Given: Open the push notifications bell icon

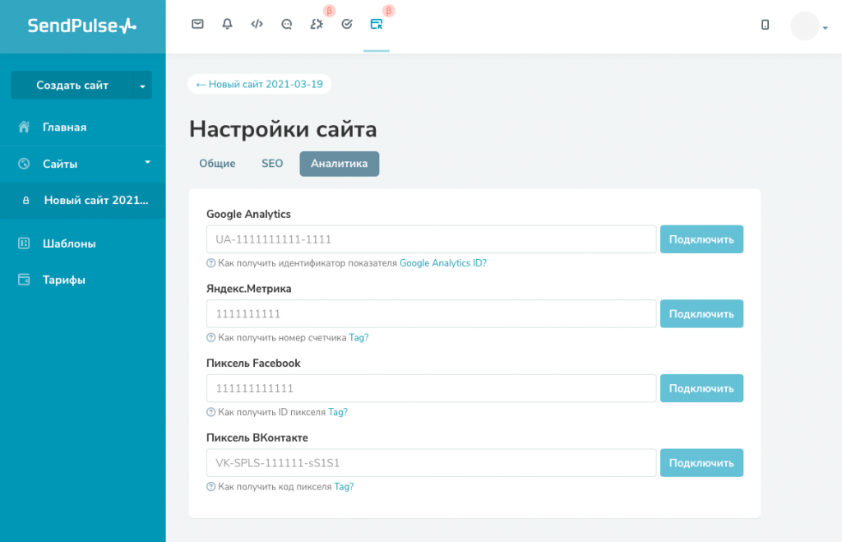Looking at the screenshot, I should (x=227, y=24).
